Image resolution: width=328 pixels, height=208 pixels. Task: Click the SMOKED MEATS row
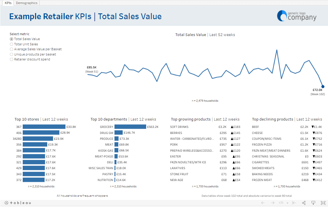click(287, 168)
